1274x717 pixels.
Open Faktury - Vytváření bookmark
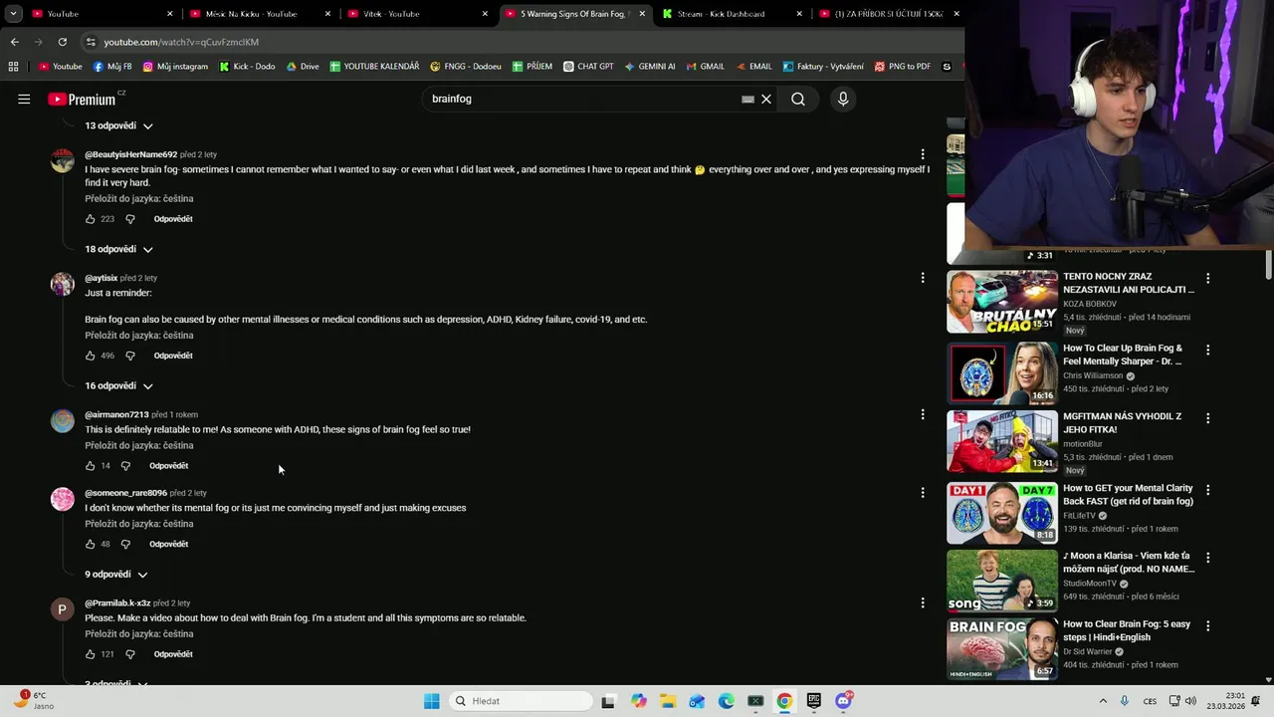tap(823, 67)
